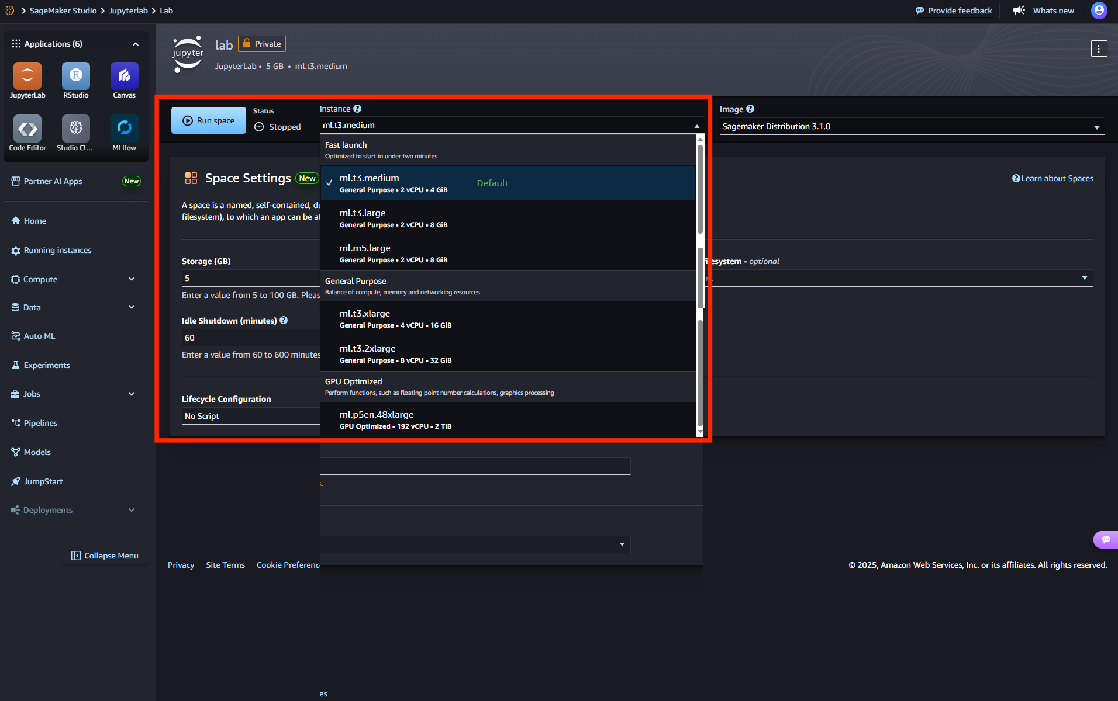Open the Privacy footer link

point(181,565)
